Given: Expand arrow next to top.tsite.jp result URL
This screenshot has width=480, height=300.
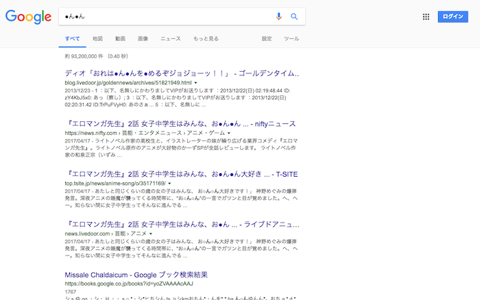Looking at the screenshot, I should click(170, 184).
